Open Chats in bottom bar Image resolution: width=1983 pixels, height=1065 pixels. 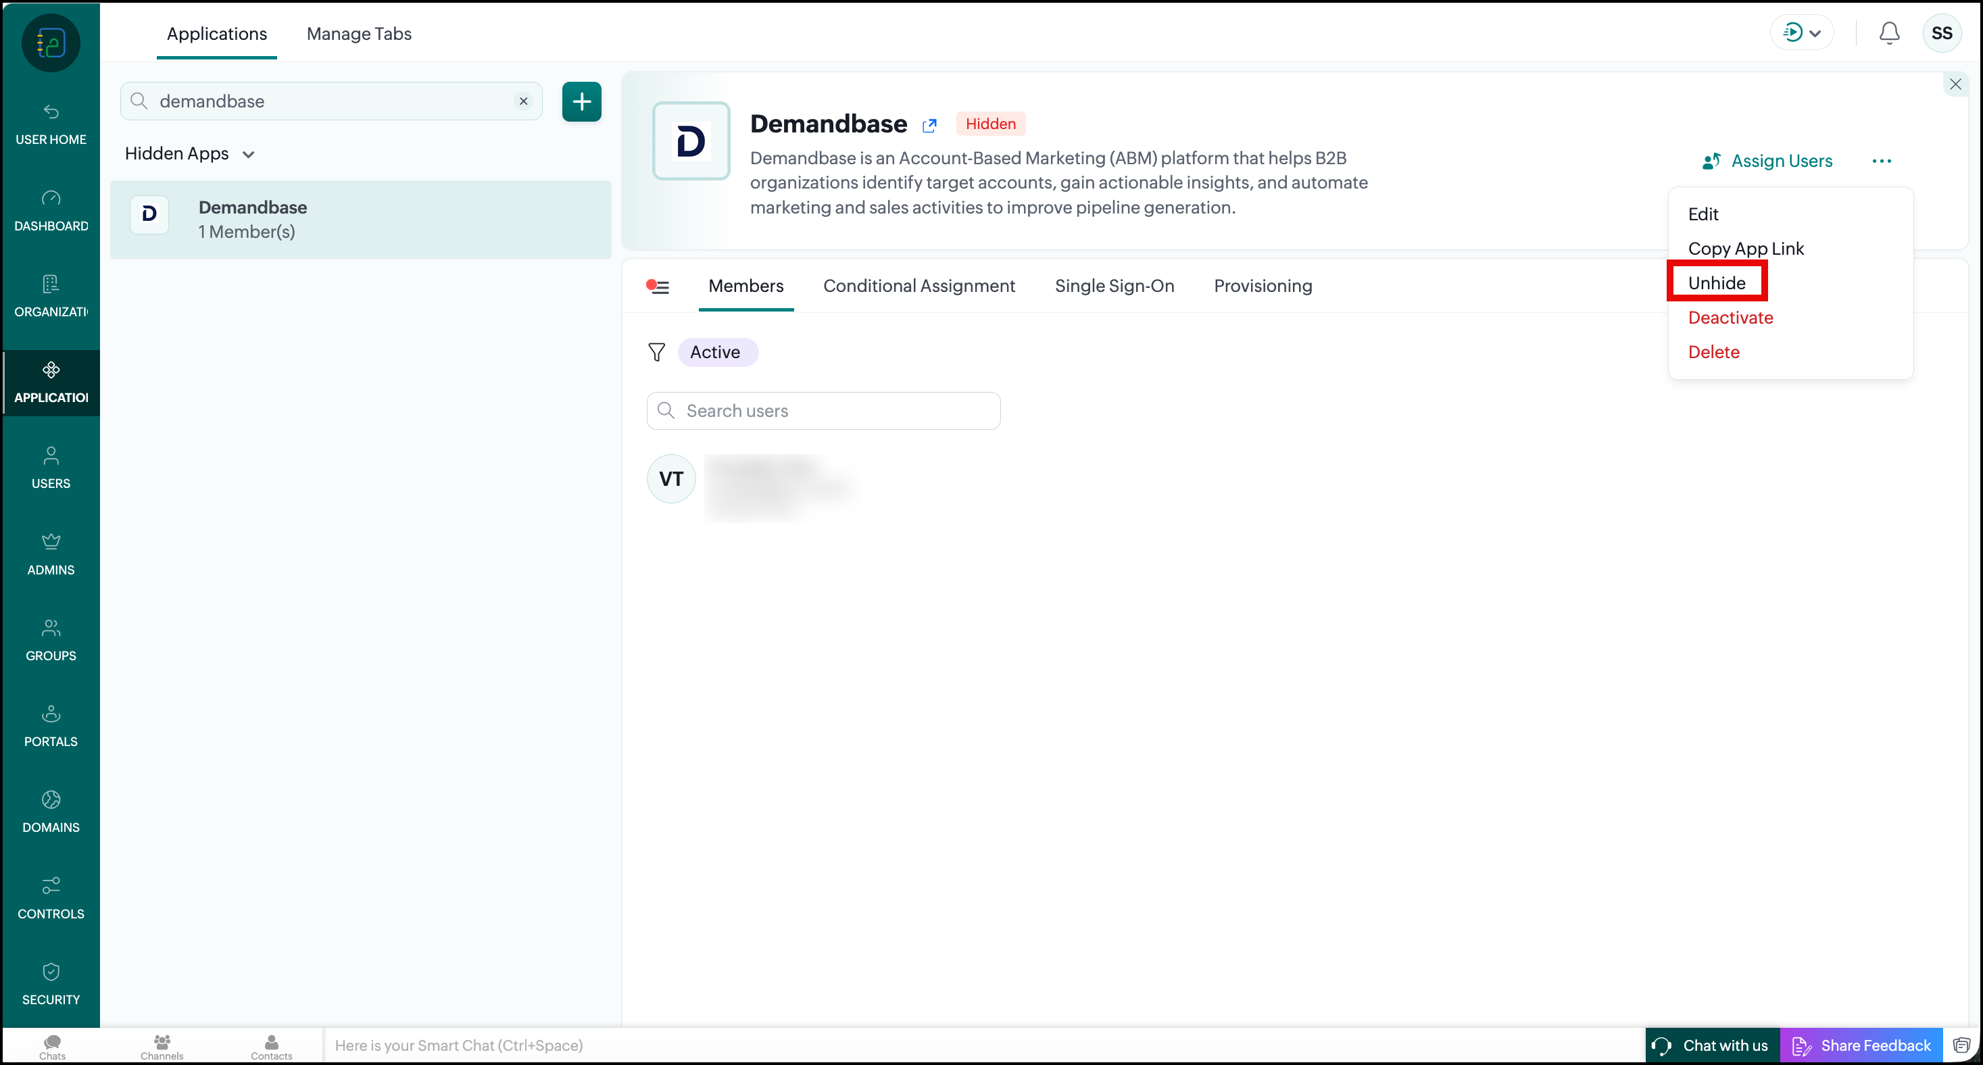pyautogui.click(x=52, y=1047)
